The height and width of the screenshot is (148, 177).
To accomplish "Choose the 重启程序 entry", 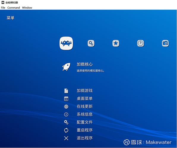I will (85, 130).
